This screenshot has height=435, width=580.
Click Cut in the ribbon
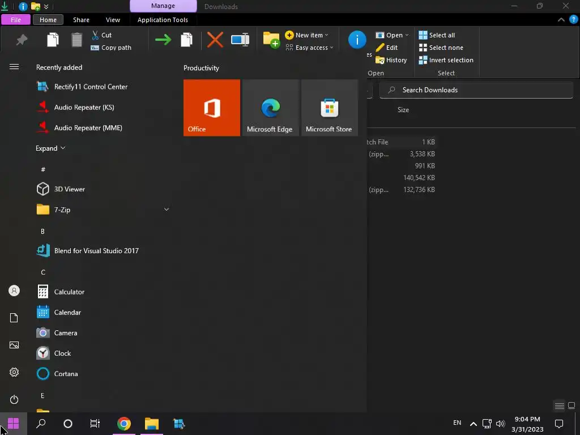click(x=101, y=35)
